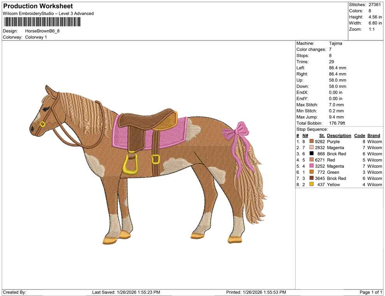Click the Total Bobbin value
385x296 pixels.
[337, 123]
